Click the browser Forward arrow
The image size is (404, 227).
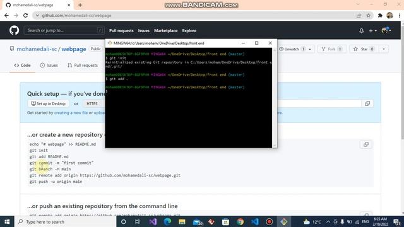coord(16,15)
